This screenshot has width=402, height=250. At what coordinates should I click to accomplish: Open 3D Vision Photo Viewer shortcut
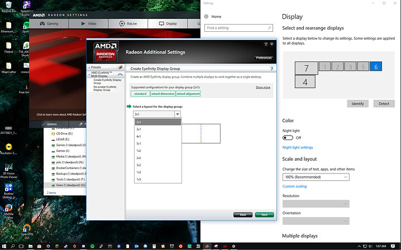point(8,171)
